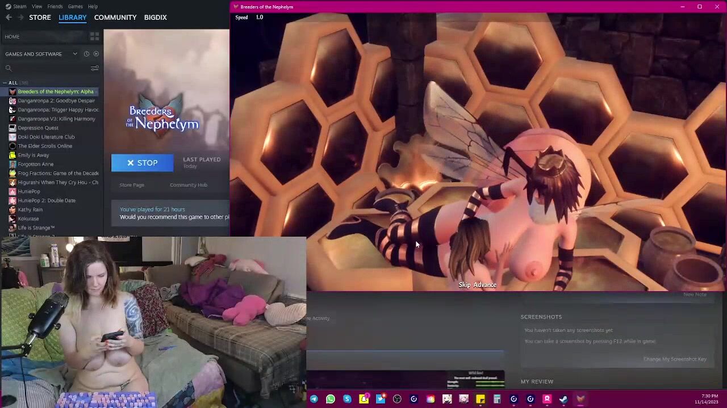Open WhatsApp from the taskbar

[x=331, y=399]
